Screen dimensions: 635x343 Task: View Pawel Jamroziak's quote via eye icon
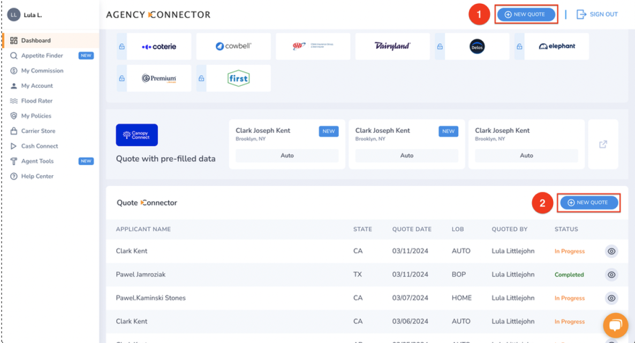pos(611,274)
